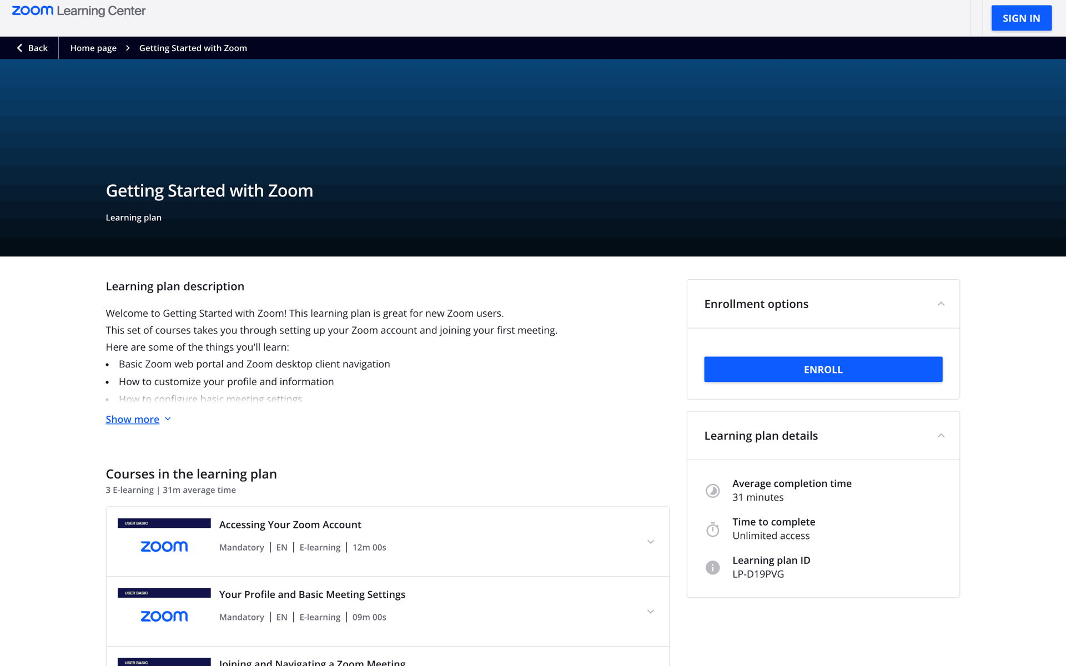
Task: Open Your Profile and Basic Meeting Settings thumbnail
Action: coord(164,611)
